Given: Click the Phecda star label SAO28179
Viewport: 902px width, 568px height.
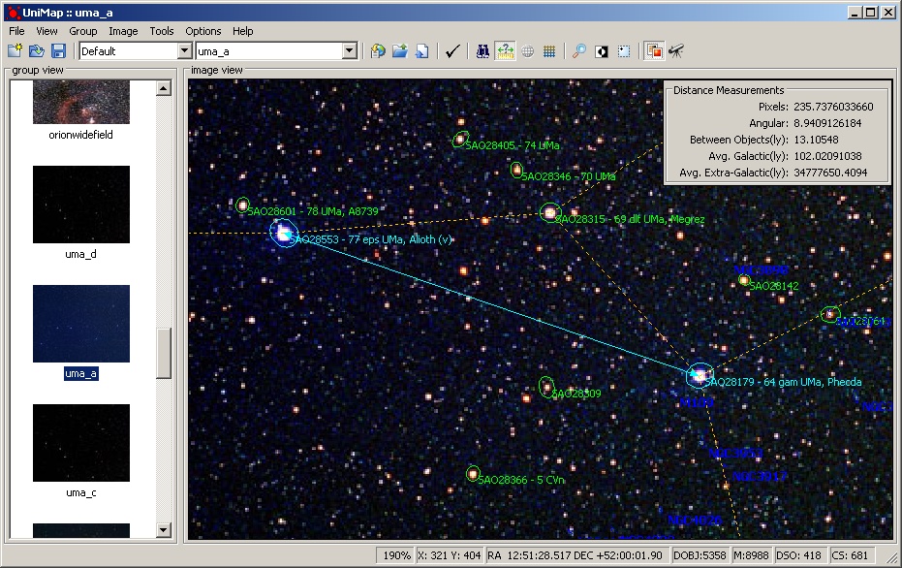Looking at the screenshot, I should pos(784,382).
